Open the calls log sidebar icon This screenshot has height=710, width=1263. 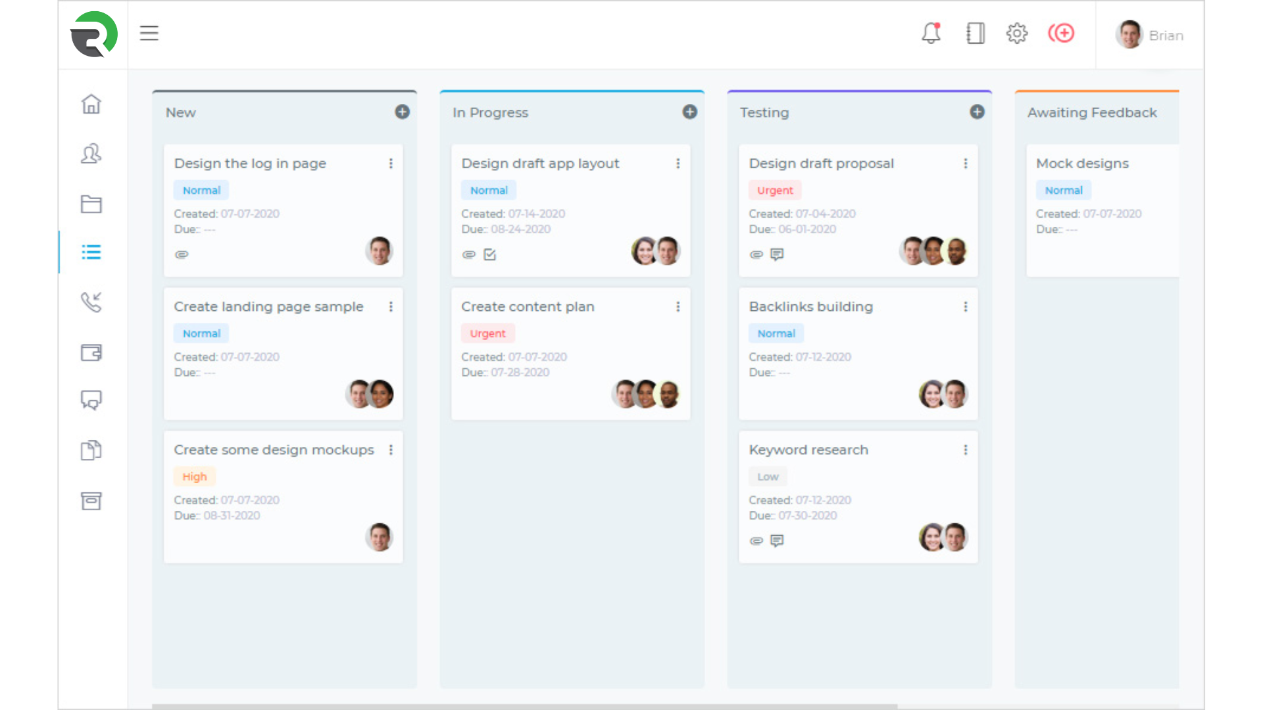click(x=91, y=302)
